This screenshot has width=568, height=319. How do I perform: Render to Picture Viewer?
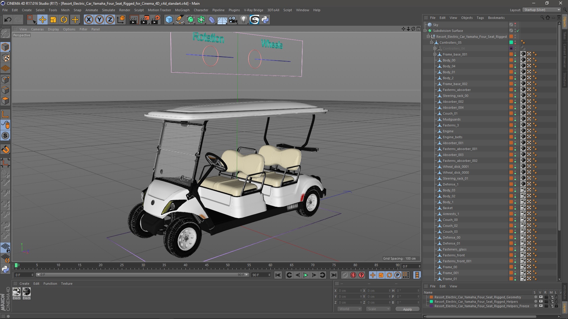click(145, 20)
